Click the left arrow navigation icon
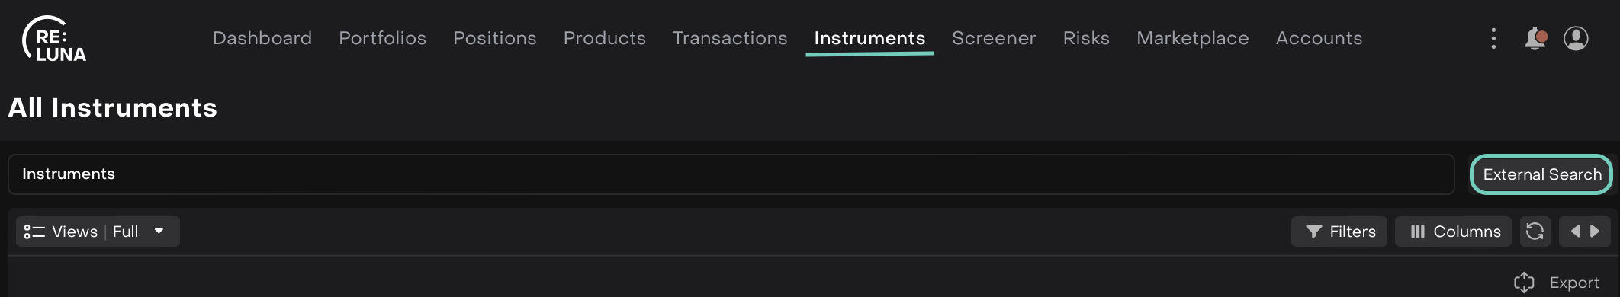Screen dimensions: 1620x297 [1575, 232]
